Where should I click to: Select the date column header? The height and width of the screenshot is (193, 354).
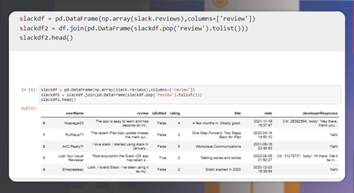[x=268, y=113]
